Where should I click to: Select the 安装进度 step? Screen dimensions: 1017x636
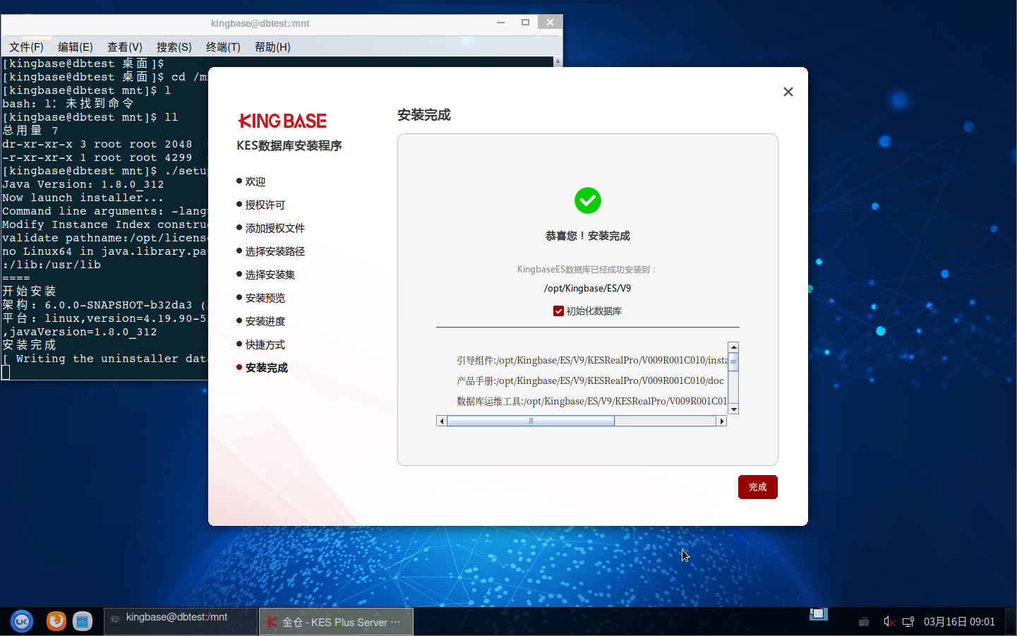[265, 321]
